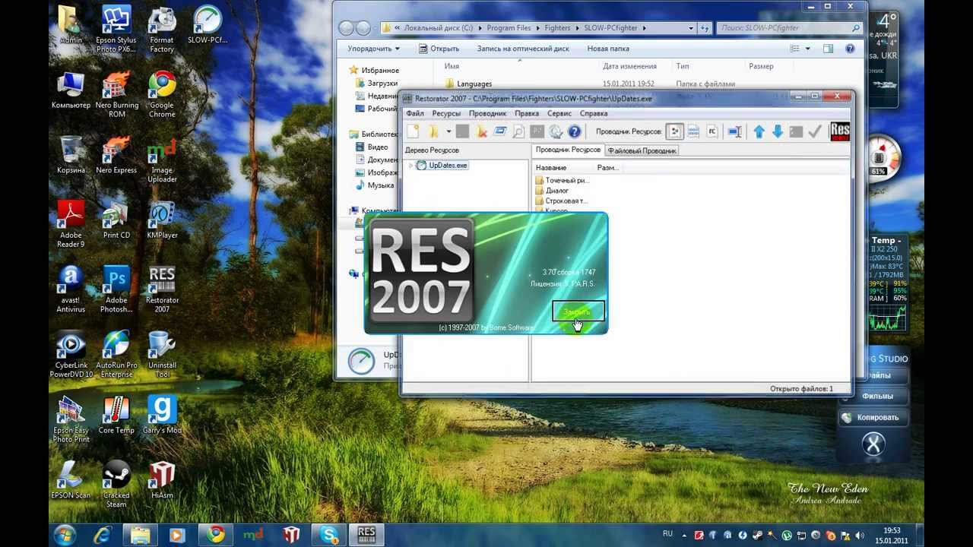The height and width of the screenshot is (547, 973).
Task: Toggle the hex/text view mode icon
Action: (x=693, y=131)
